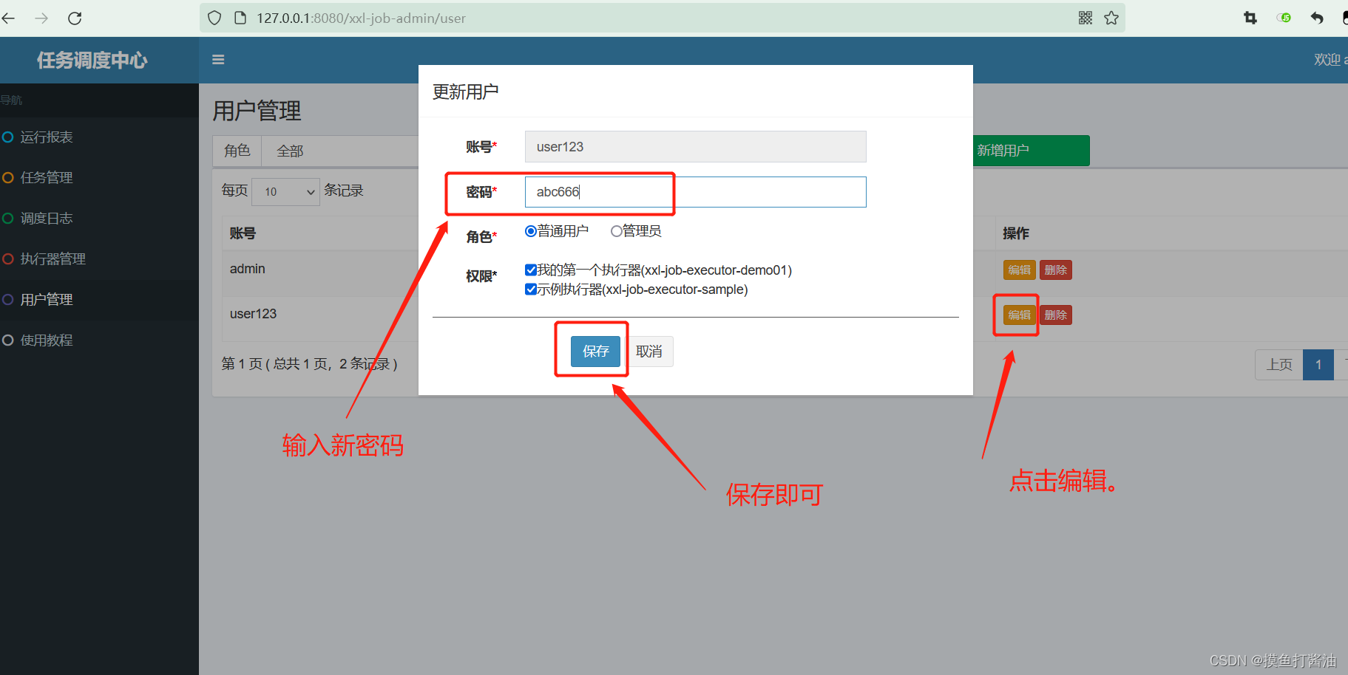Viewport: 1348px width, 675px height.
Task: Click the disabled 账号 field user123
Action: click(x=695, y=147)
